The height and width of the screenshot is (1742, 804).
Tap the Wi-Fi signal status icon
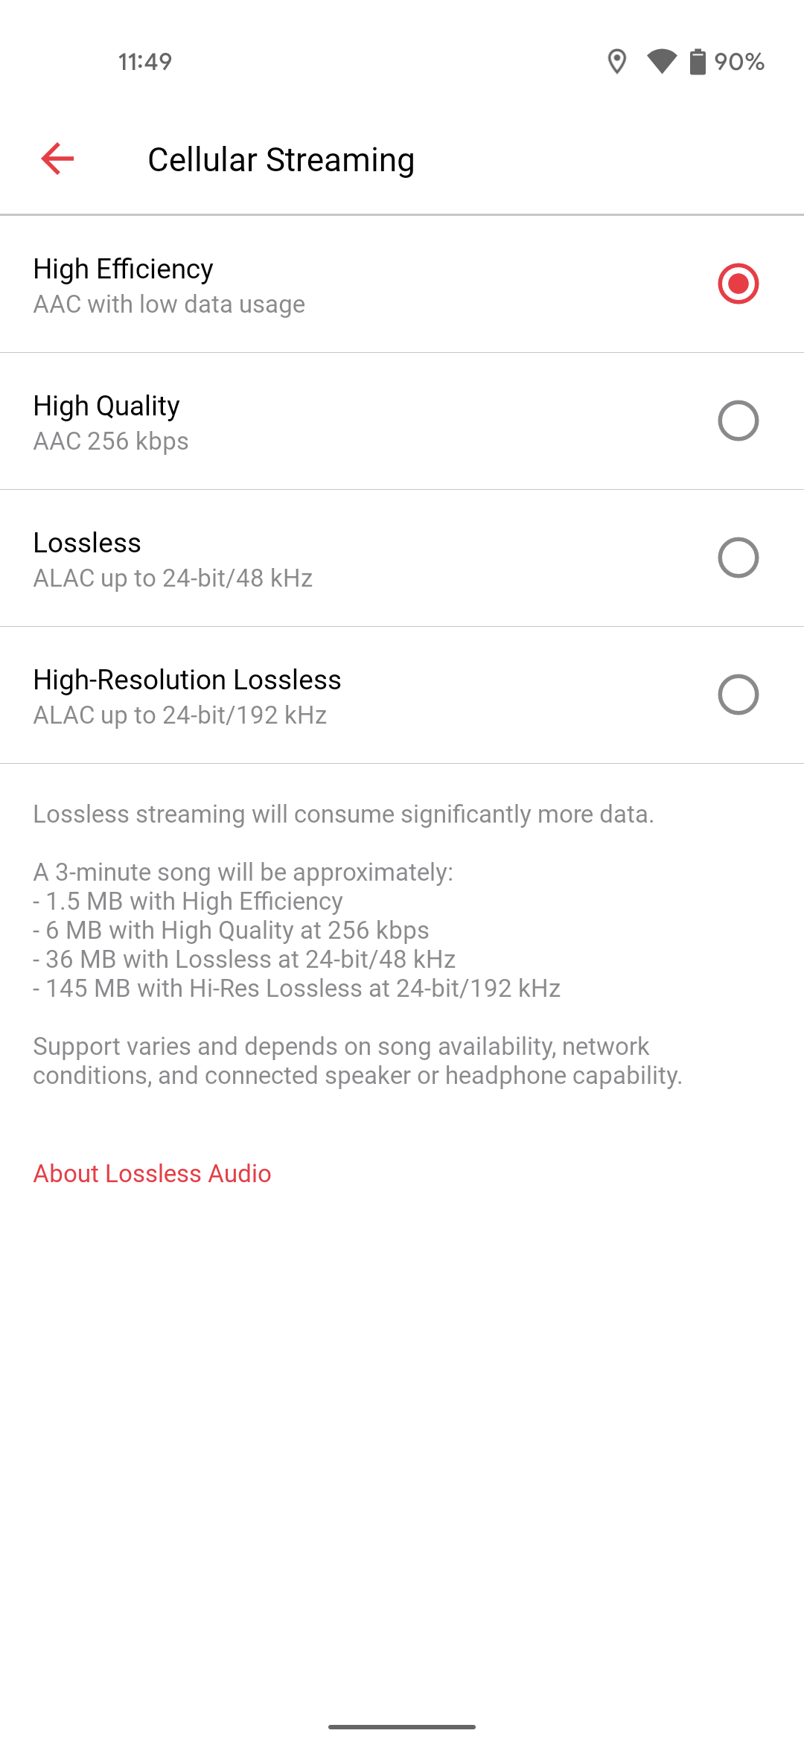[x=661, y=62]
